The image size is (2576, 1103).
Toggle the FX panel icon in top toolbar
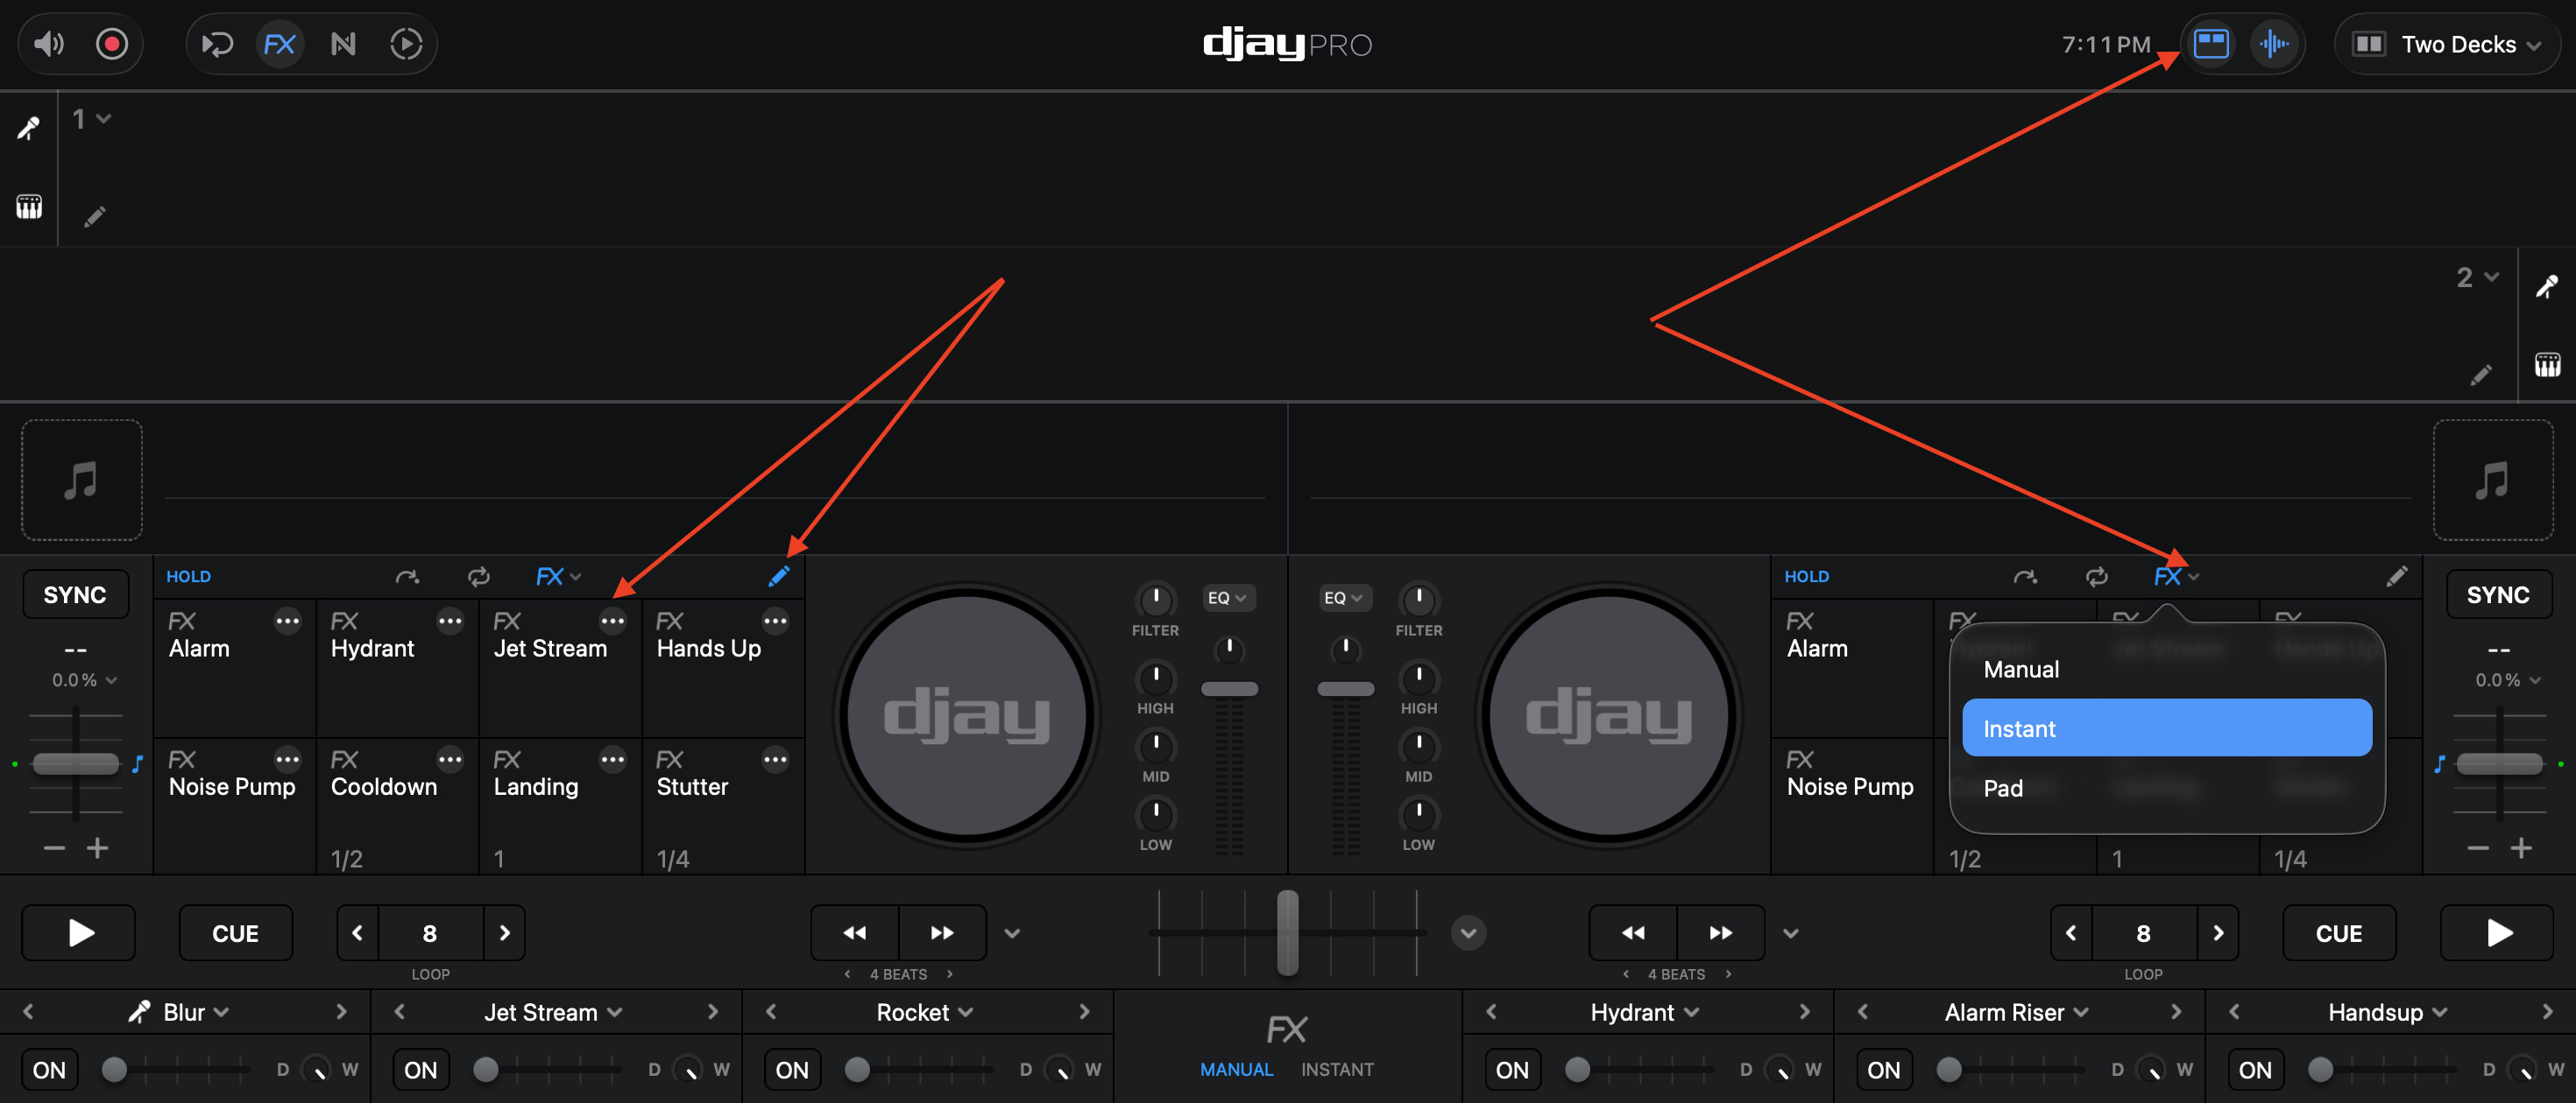(279, 44)
